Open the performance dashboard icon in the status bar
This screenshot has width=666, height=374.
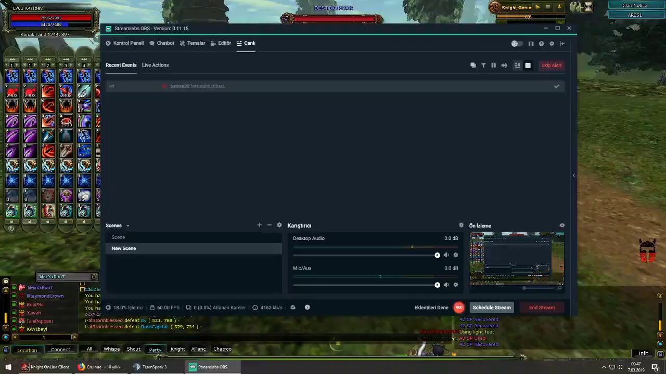[x=293, y=308]
